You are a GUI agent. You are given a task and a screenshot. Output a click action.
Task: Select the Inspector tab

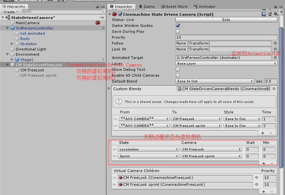[x=121, y=7]
